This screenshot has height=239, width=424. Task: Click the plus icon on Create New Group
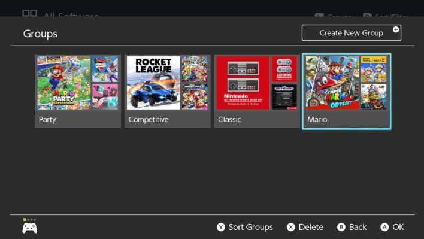396,30
